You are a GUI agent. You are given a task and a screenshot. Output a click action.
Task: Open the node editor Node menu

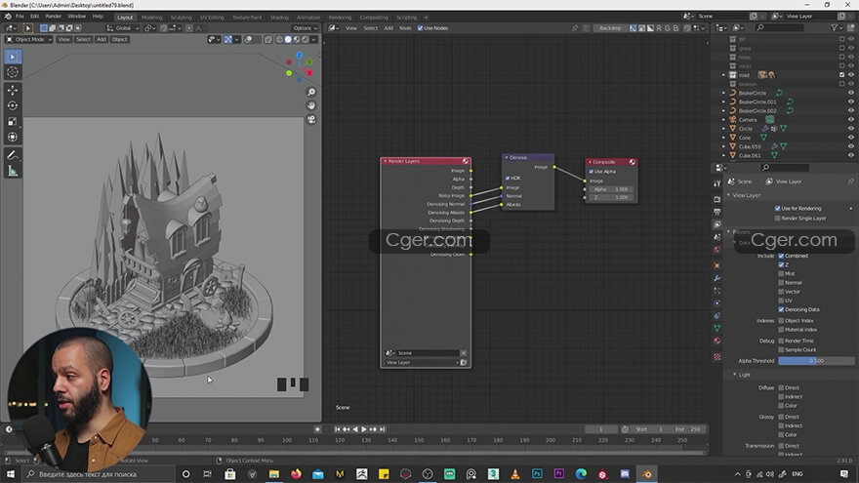[x=405, y=28]
